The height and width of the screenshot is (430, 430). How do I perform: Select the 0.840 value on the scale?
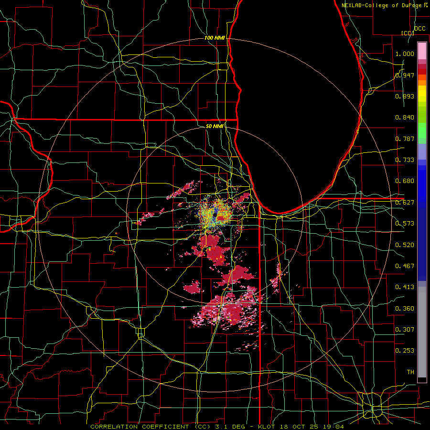405,118
